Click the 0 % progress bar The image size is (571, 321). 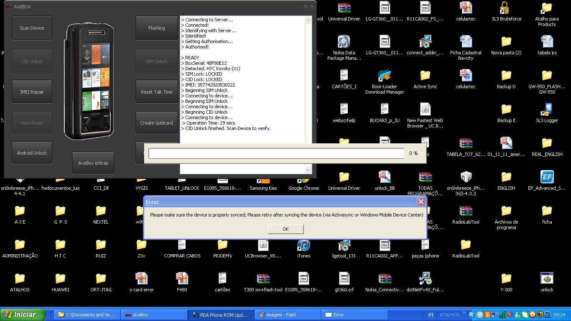(276, 153)
